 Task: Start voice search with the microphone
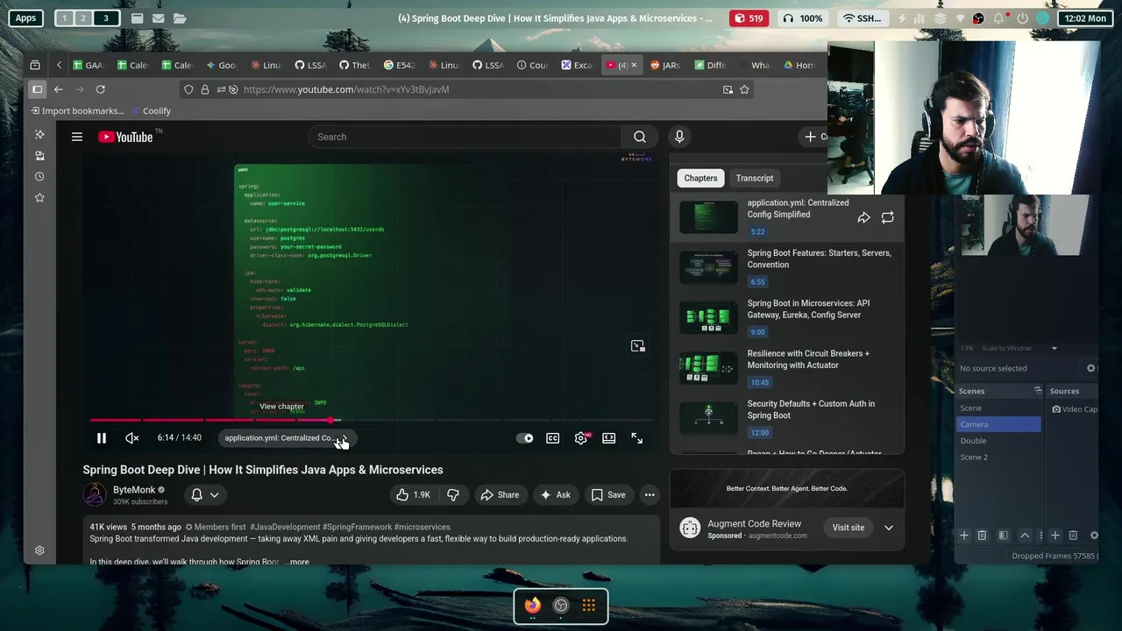679,137
